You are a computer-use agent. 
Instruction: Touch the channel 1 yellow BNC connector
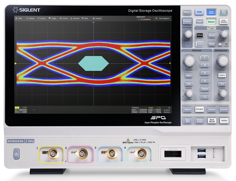(53, 154)
